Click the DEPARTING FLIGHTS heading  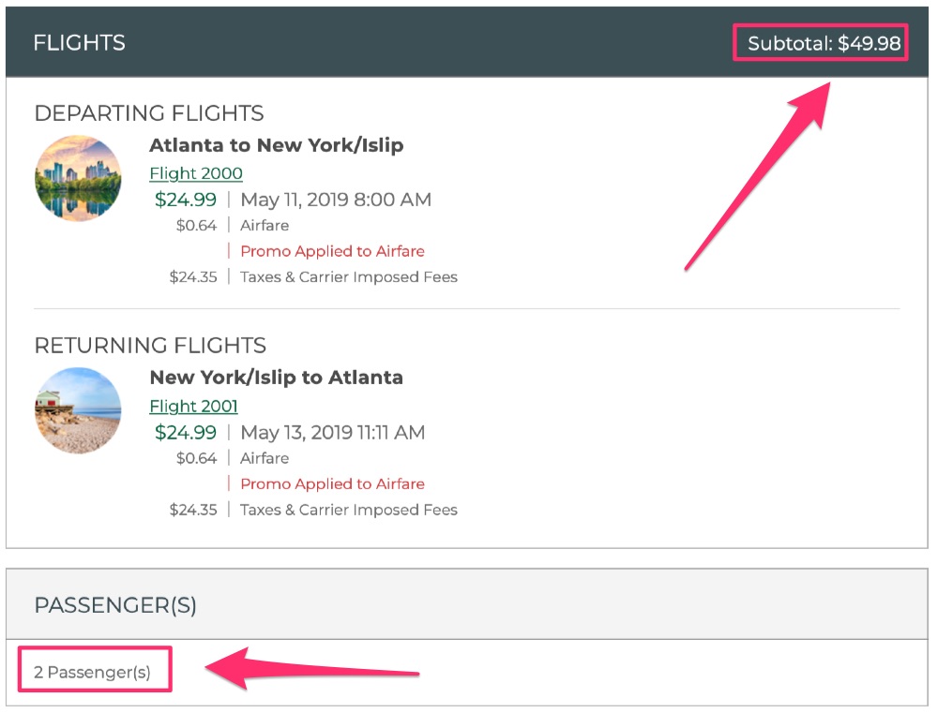(149, 113)
